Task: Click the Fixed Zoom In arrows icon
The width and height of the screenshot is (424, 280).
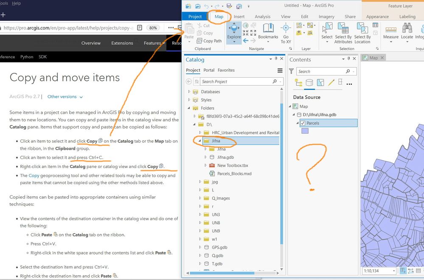Action: pos(246,33)
